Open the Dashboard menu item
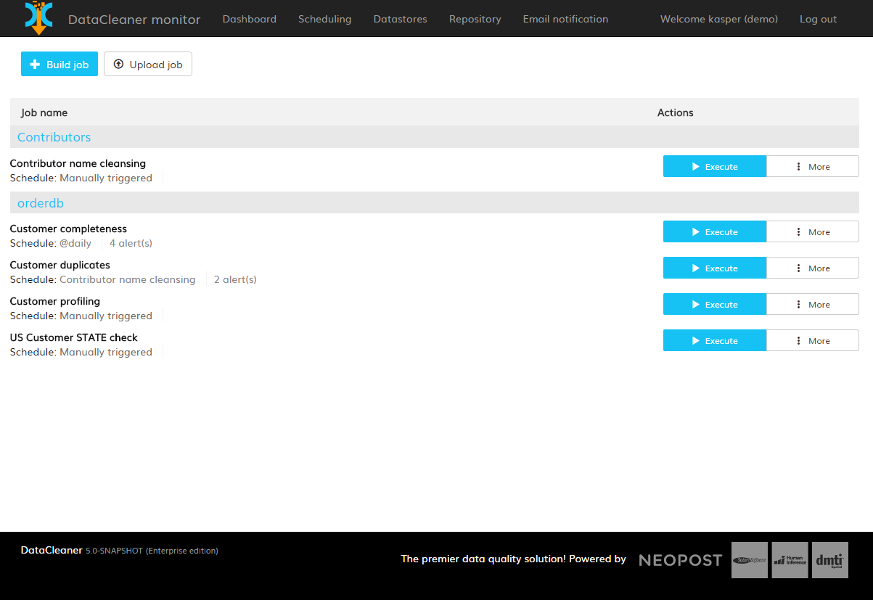Screen dimensions: 873x600 [250, 19]
